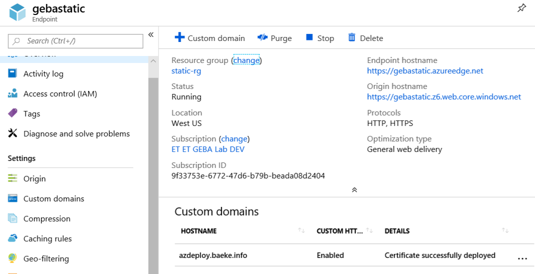
Task: Pin the gebastatic blade to dashboard
Action: pyautogui.click(x=521, y=8)
